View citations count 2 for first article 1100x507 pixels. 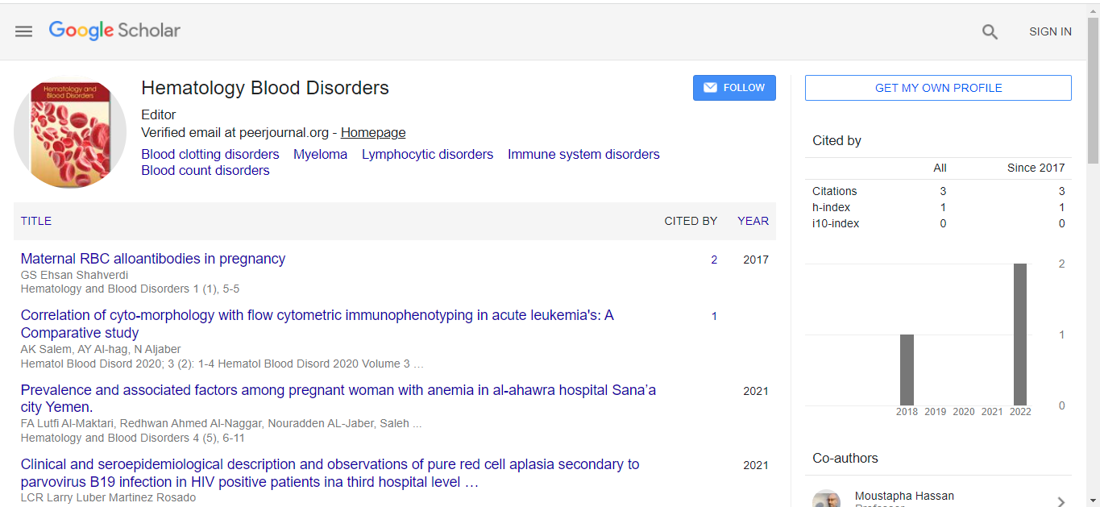click(714, 260)
